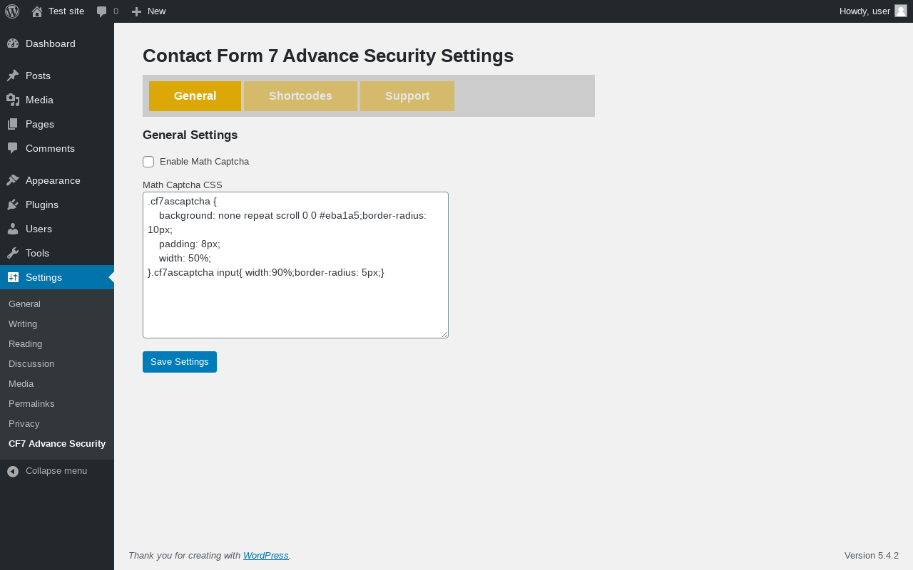Image resolution: width=913 pixels, height=570 pixels.
Task: Click the Save Settings button
Action: click(180, 362)
